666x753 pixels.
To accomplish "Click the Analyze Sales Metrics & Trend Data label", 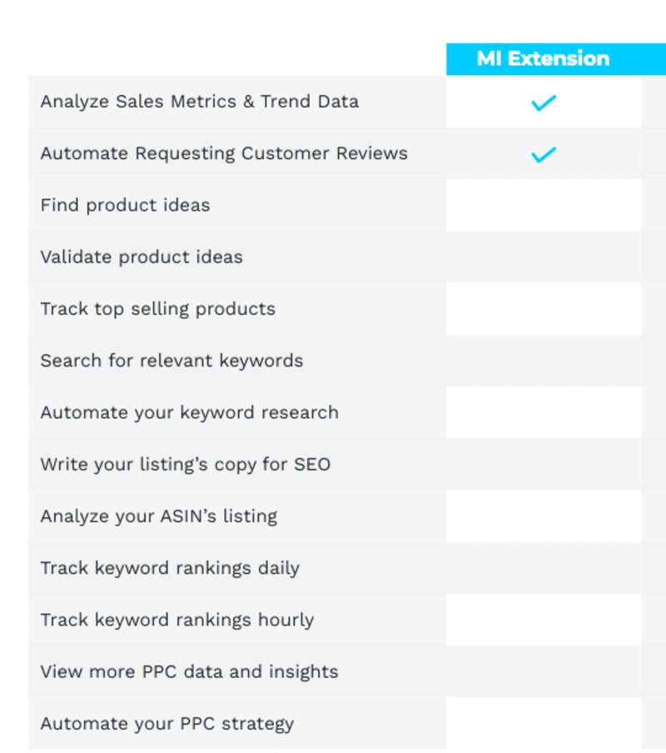I will 200,102.
